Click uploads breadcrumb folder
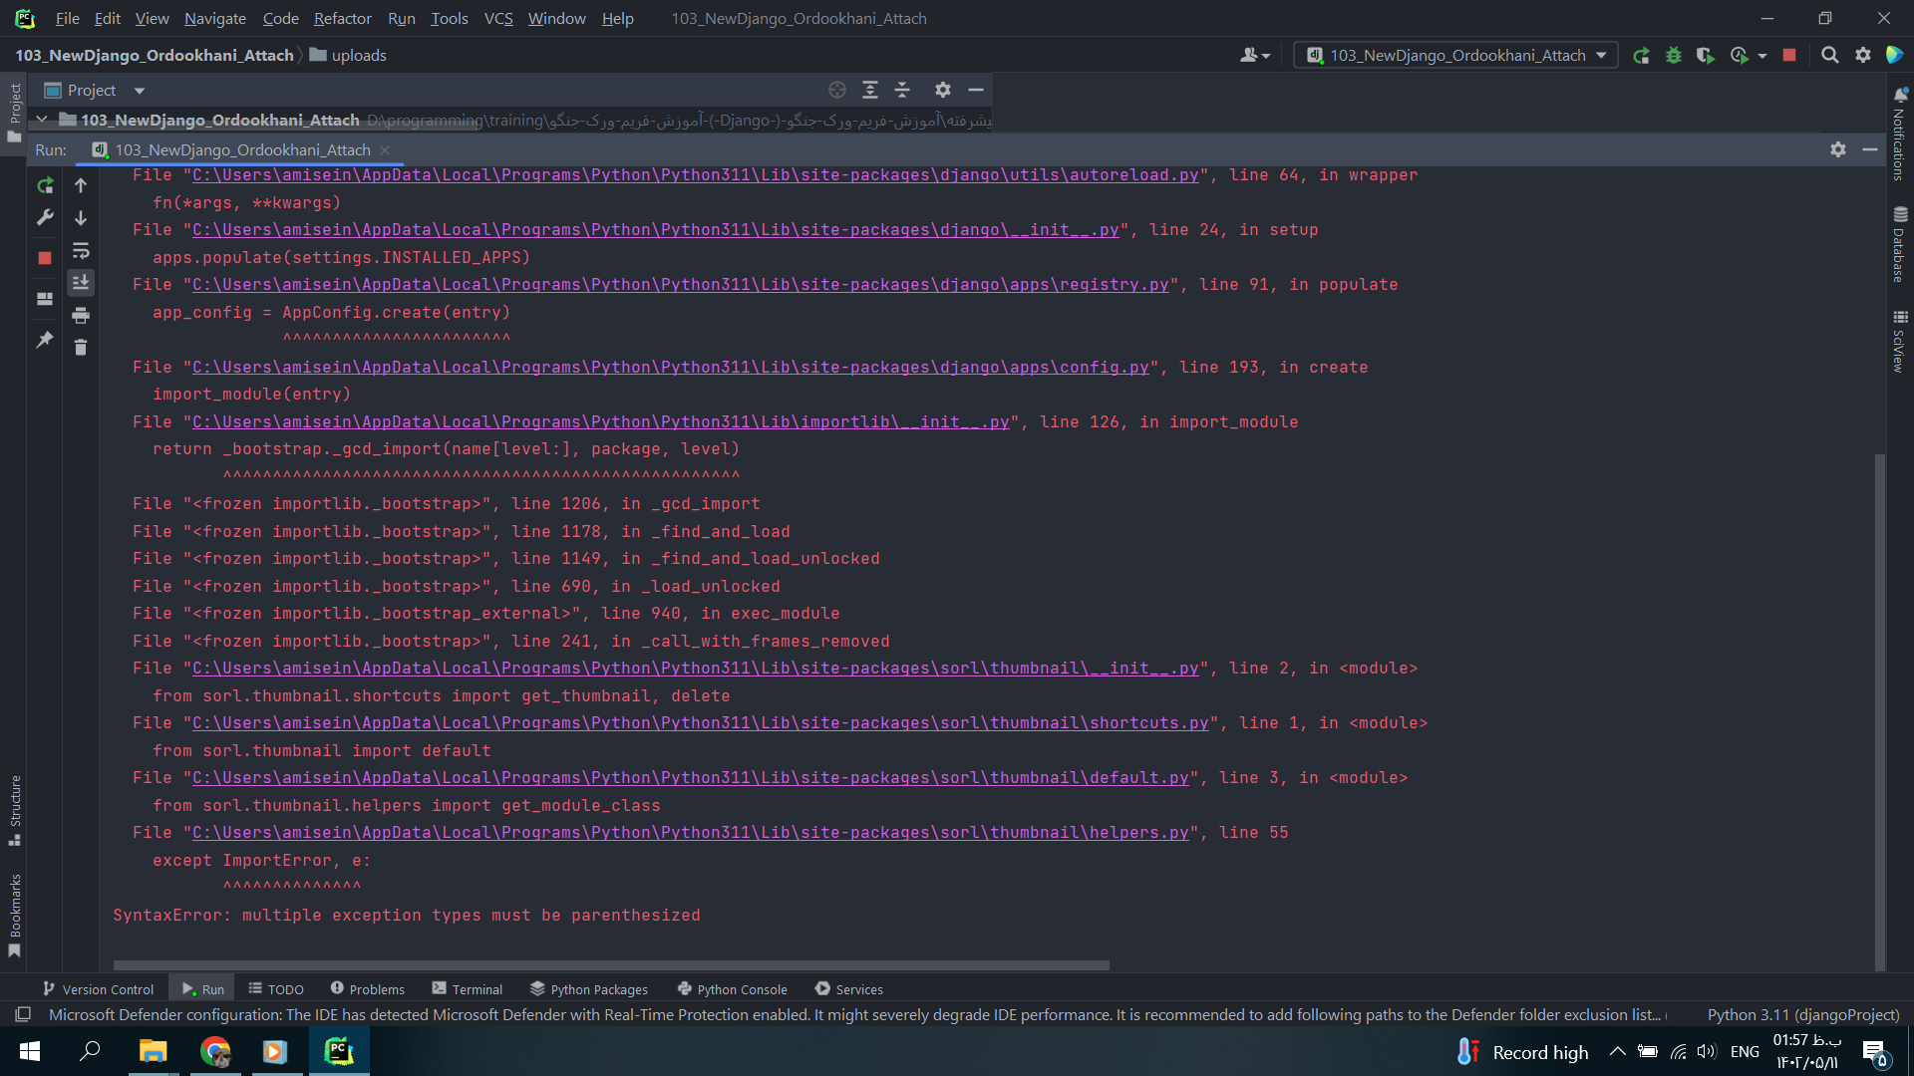Image resolution: width=1914 pixels, height=1076 pixels. pyautogui.click(x=348, y=56)
